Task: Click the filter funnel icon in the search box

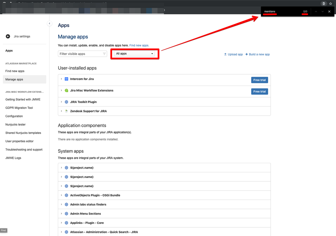Action: (x=104, y=54)
